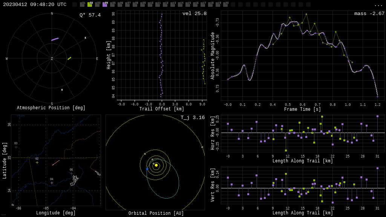Click the green light curve peak near 0.63 s
Image resolution: width=386 pixels, height=217 pixels.
pyautogui.click(x=306, y=14)
